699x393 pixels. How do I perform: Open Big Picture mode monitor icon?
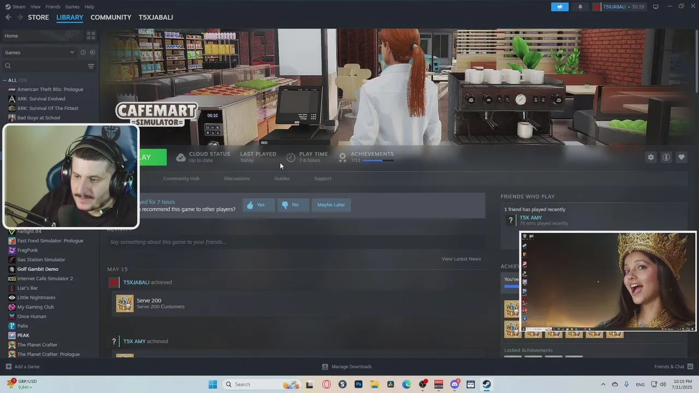pyautogui.click(x=655, y=7)
